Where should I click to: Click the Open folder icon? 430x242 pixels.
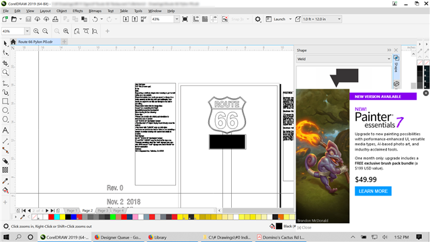coord(13,19)
